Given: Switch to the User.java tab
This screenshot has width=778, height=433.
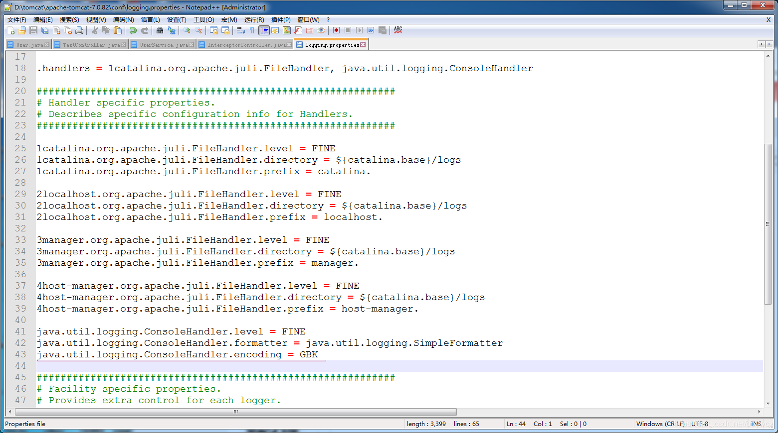Looking at the screenshot, I should [x=29, y=45].
